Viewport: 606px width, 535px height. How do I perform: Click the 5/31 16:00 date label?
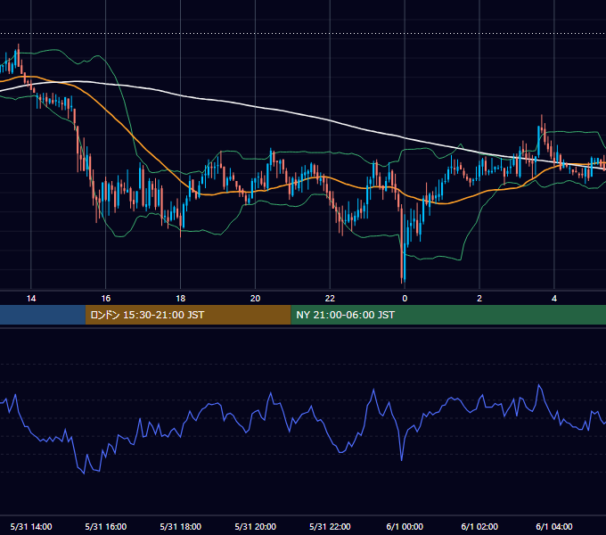click(105, 526)
